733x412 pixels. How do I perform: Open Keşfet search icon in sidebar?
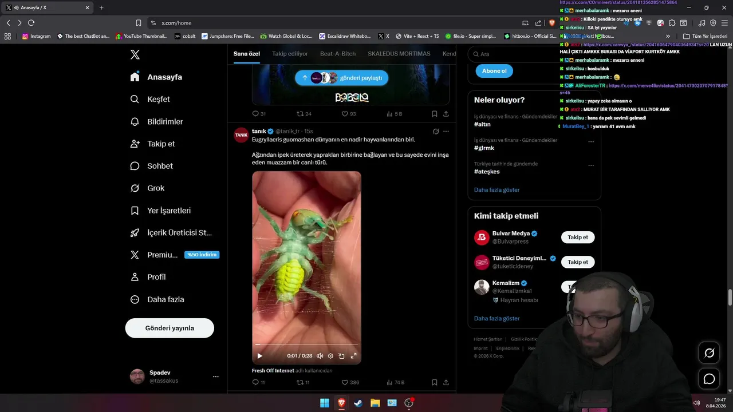(135, 99)
